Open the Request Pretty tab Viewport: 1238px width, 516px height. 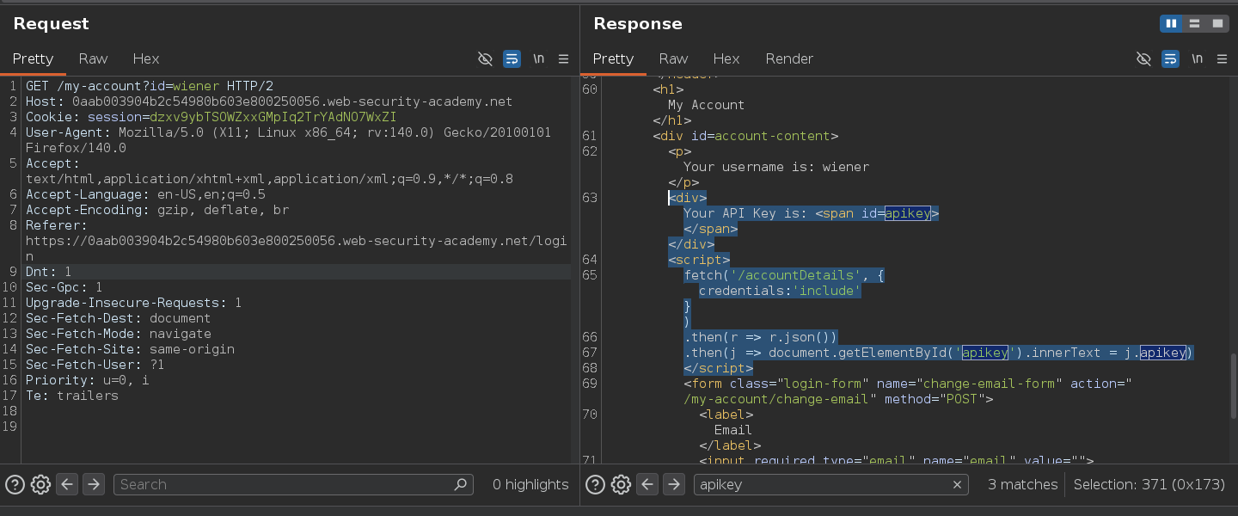[33, 58]
